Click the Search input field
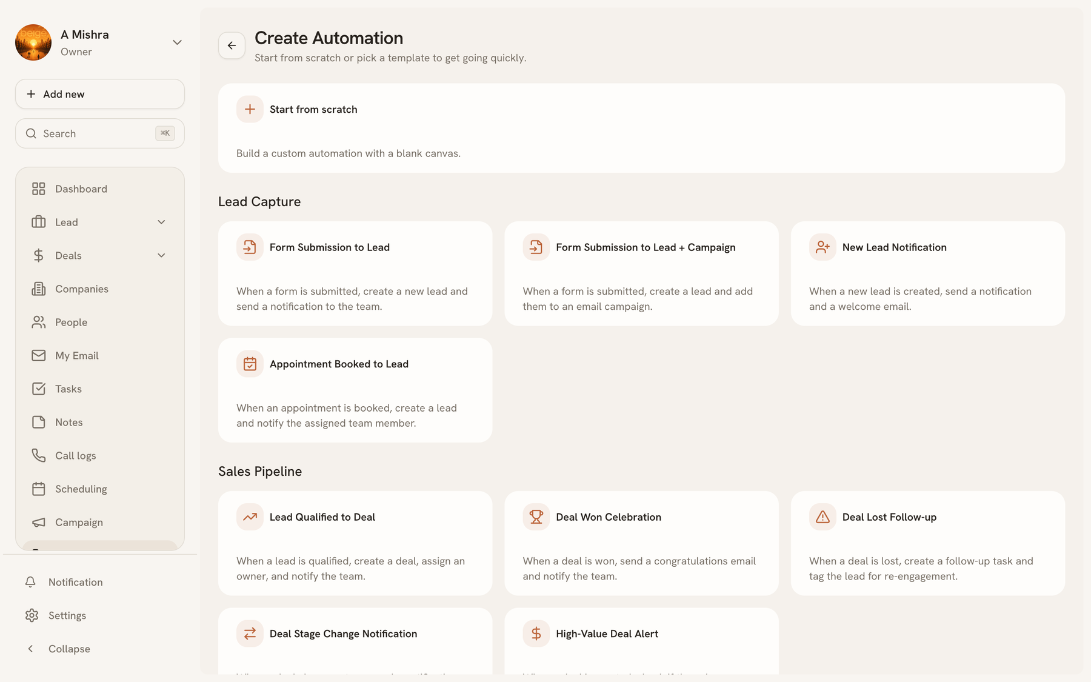This screenshot has height=682, width=1091. click(100, 133)
